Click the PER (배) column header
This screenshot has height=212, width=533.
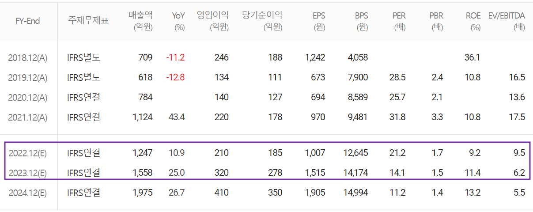[x=399, y=21]
